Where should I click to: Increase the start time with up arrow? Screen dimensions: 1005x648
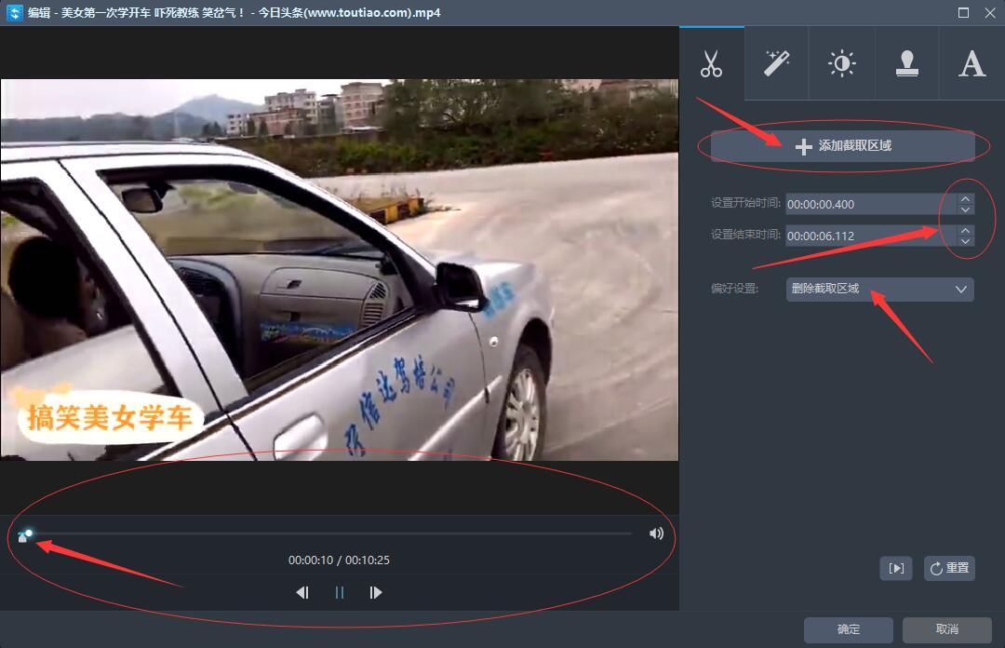pyautogui.click(x=965, y=199)
